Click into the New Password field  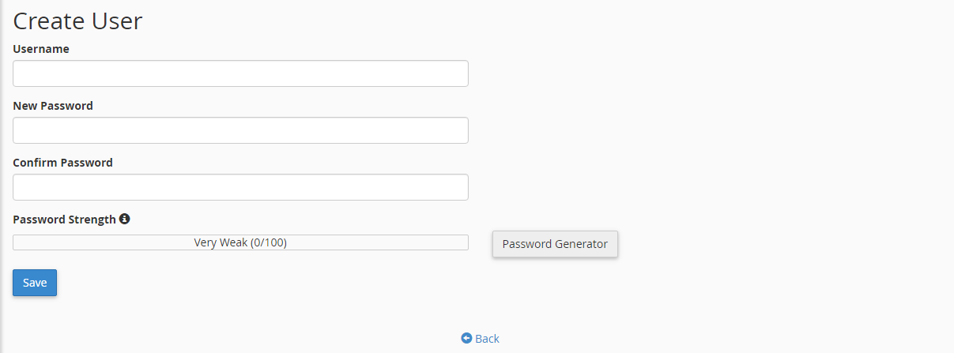coord(240,130)
